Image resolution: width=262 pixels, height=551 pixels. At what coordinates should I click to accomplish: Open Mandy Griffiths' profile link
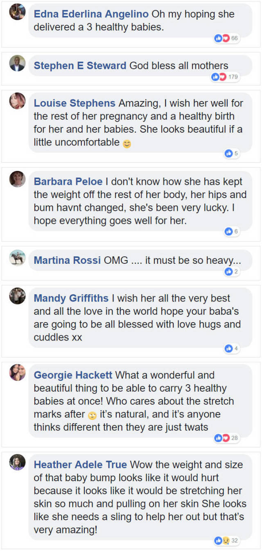click(x=71, y=298)
